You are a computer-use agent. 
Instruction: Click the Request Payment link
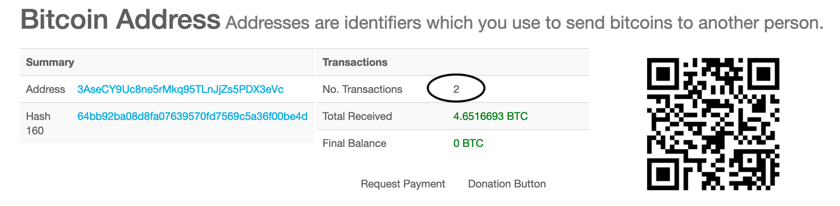click(x=403, y=184)
